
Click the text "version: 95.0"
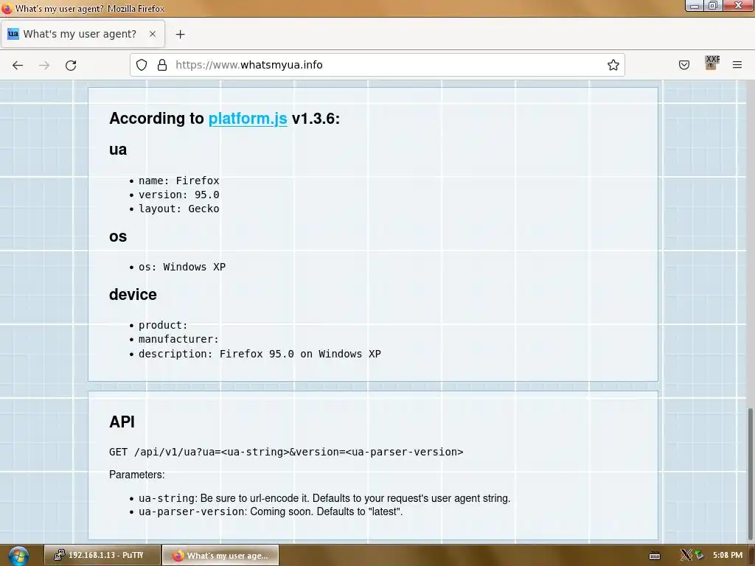point(178,195)
